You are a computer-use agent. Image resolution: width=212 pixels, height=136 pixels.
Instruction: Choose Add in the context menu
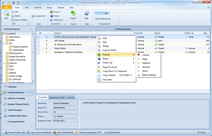[x=116, y=38]
